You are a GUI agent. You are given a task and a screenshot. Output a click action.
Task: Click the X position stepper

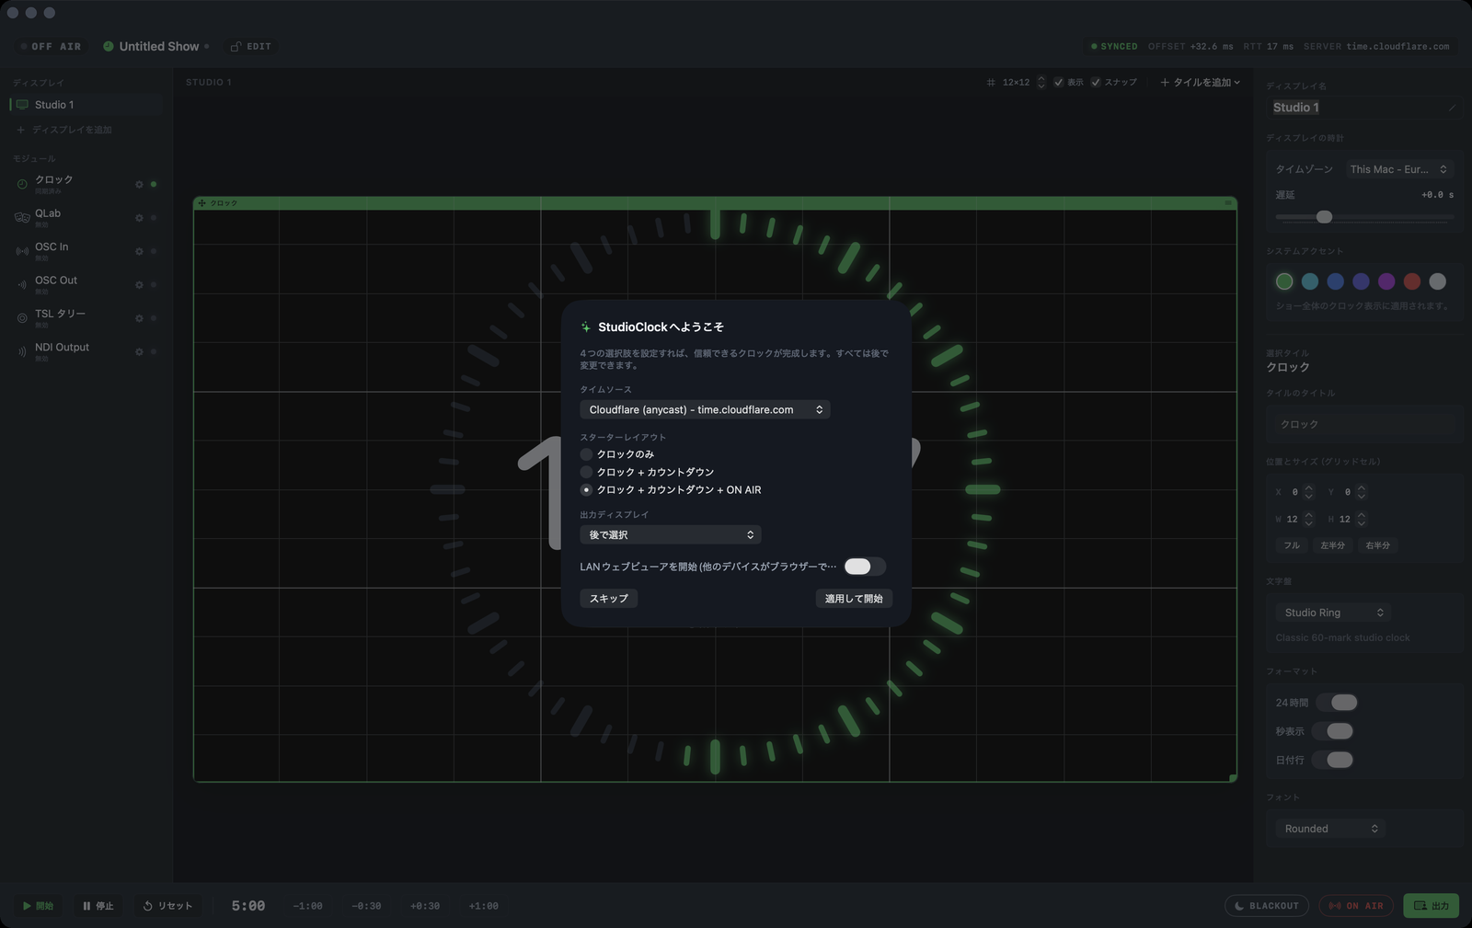point(1309,492)
